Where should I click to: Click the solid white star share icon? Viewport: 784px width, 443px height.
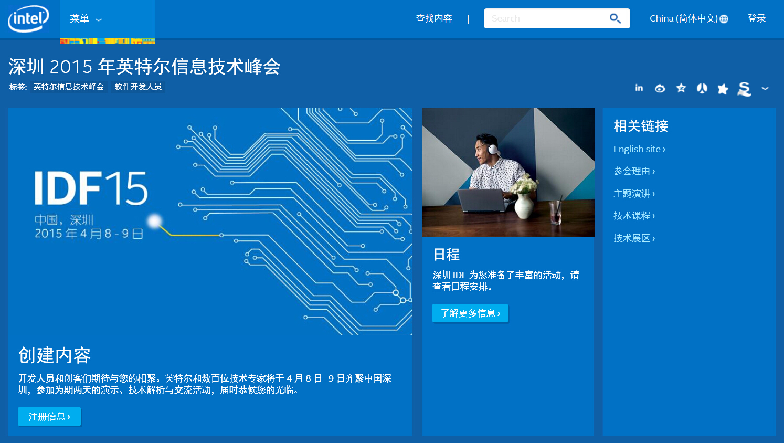coord(723,89)
